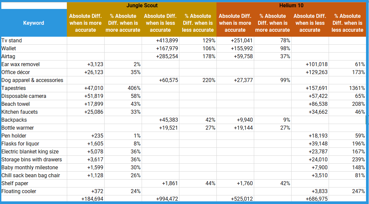Select the 178% value cell
Image resolution: width=369 pixels, height=204 pixels.
click(198, 57)
